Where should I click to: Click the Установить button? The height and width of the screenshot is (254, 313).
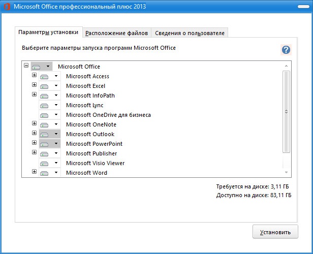pyautogui.click(x=275, y=232)
